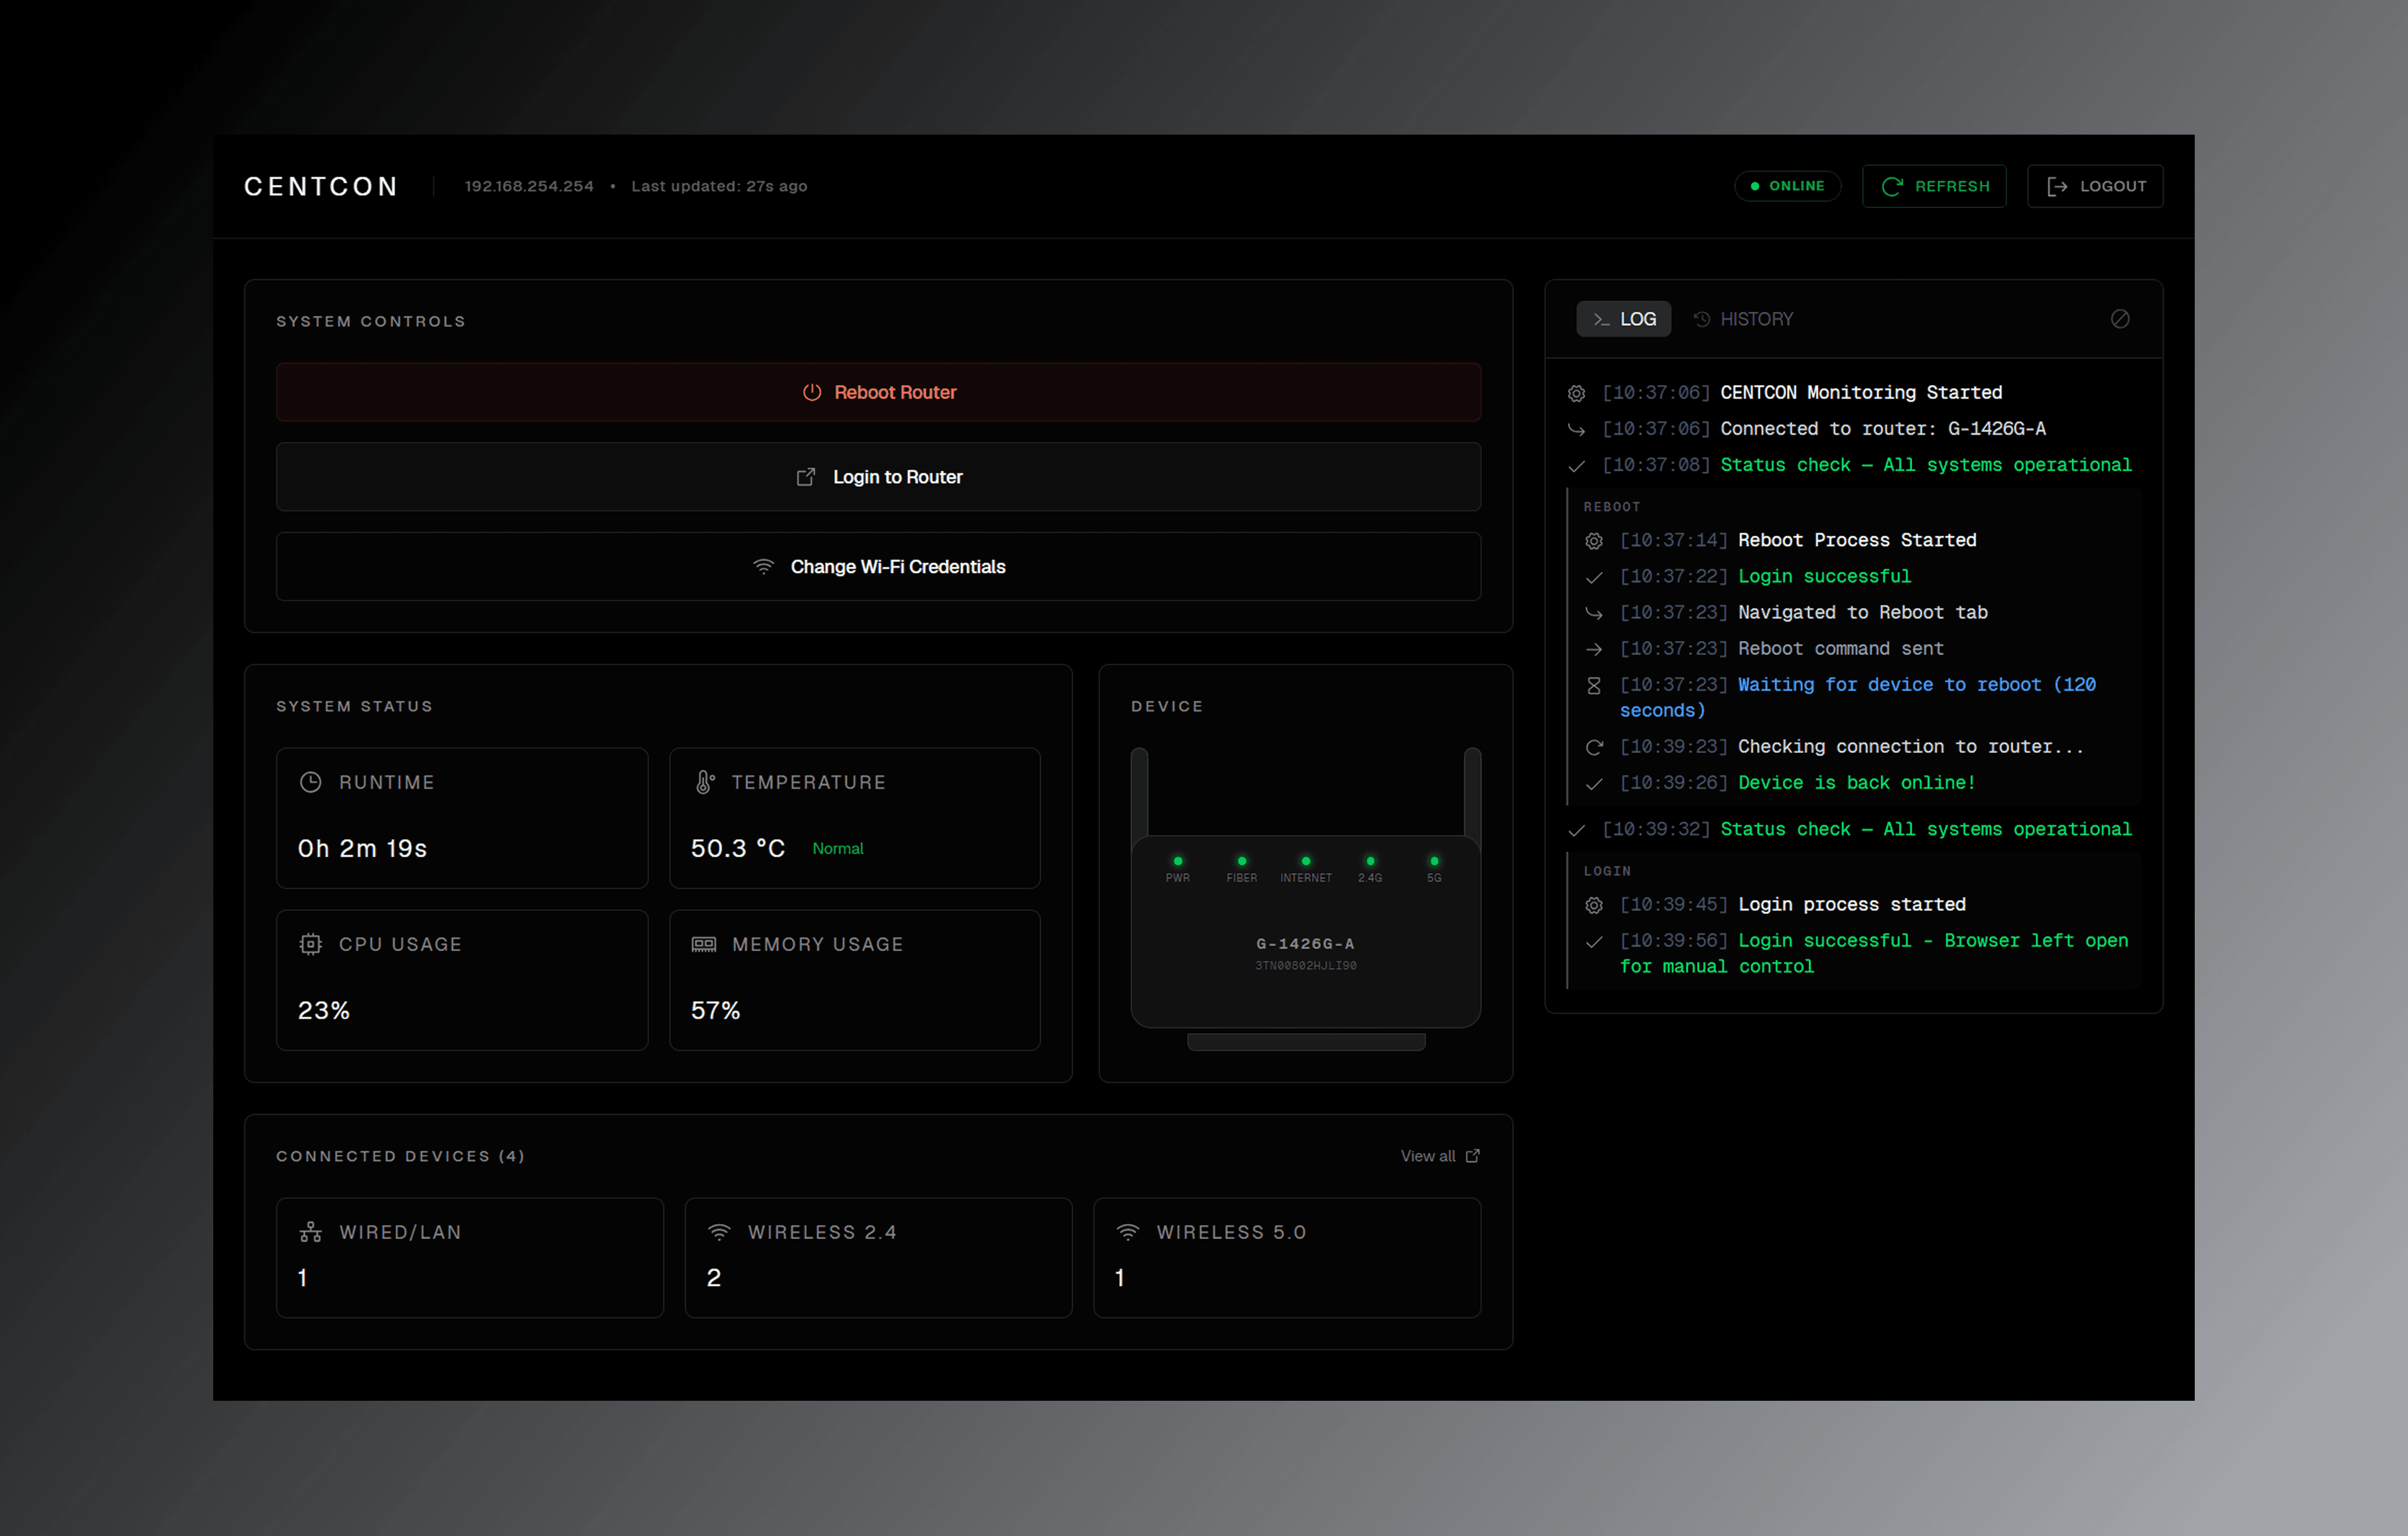Click the G-1426G-A model label on device
The image size is (2408, 1536).
click(1305, 943)
